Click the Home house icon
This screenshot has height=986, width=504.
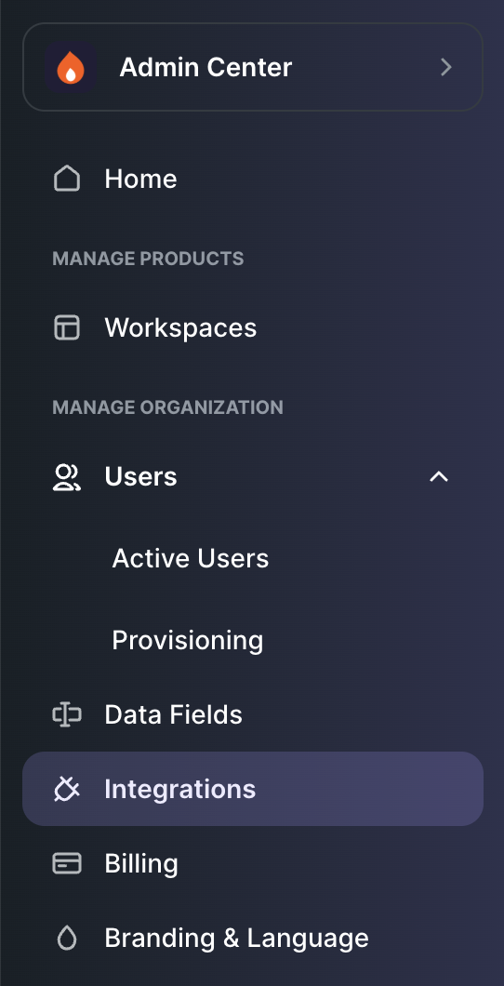coord(67,179)
